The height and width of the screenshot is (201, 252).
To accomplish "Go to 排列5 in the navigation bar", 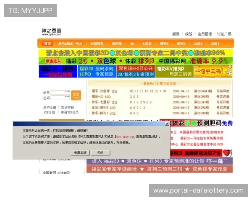I will [x=164, y=44].
